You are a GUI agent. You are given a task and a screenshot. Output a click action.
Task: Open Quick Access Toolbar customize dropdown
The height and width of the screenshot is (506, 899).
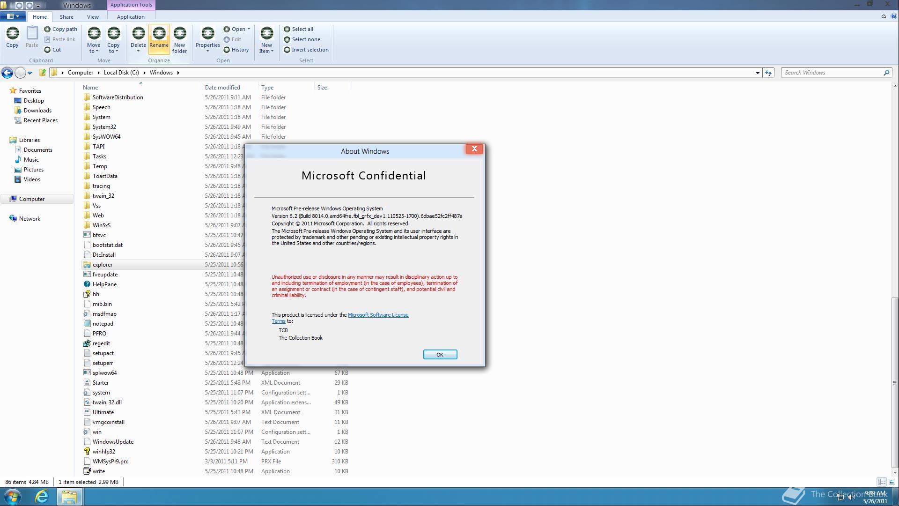coord(38,6)
